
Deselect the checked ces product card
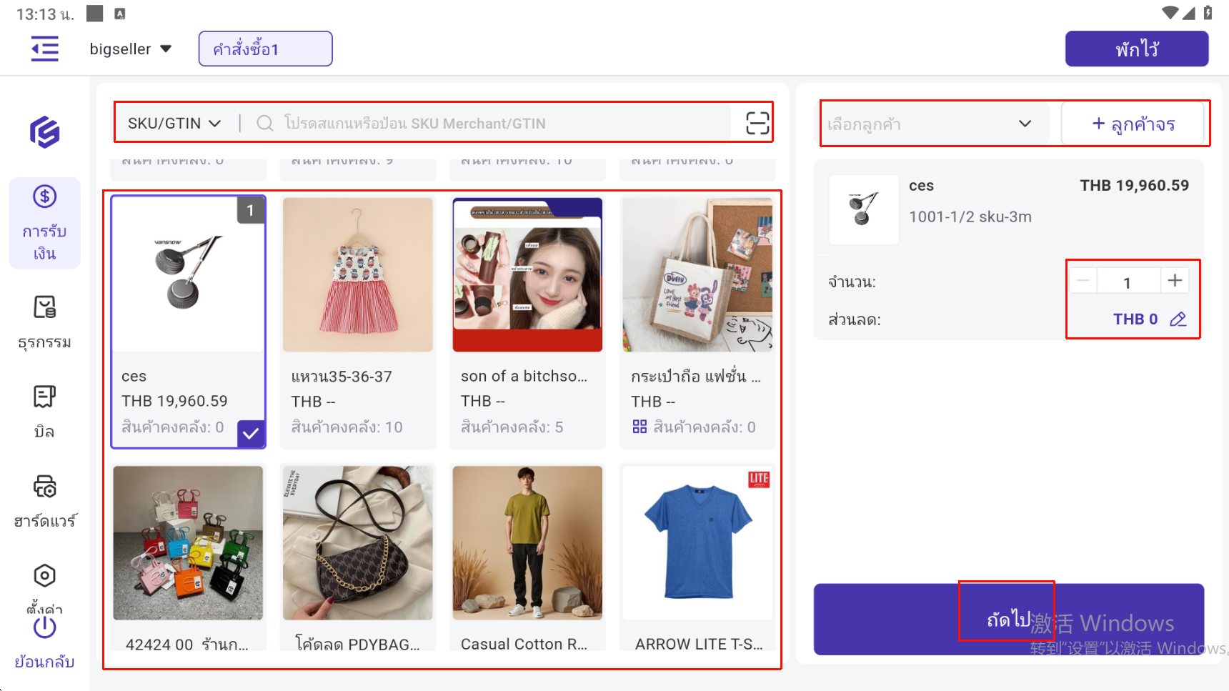pyautogui.click(x=188, y=322)
